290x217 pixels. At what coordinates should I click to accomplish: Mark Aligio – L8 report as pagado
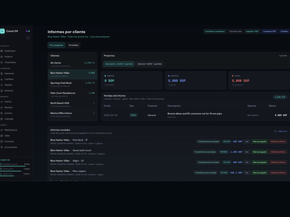pos(260,162)
